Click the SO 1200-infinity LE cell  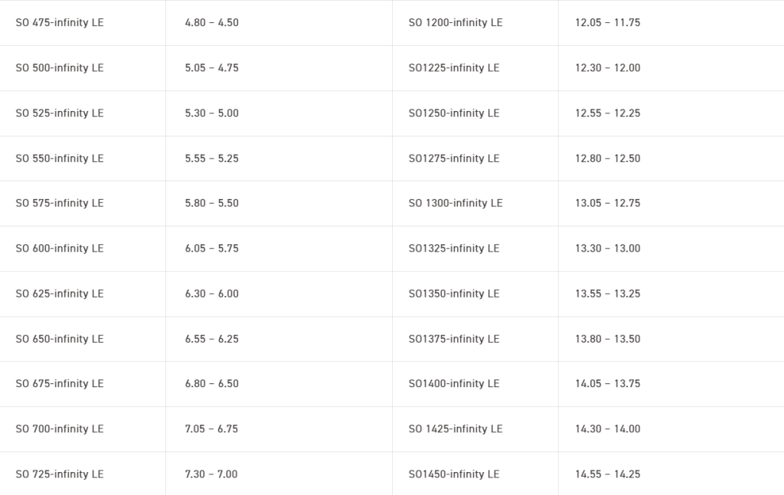click(x=456, y=23)
